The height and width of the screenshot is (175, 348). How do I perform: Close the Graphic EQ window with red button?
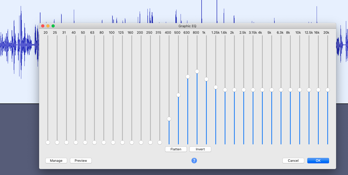coord(43,26)
